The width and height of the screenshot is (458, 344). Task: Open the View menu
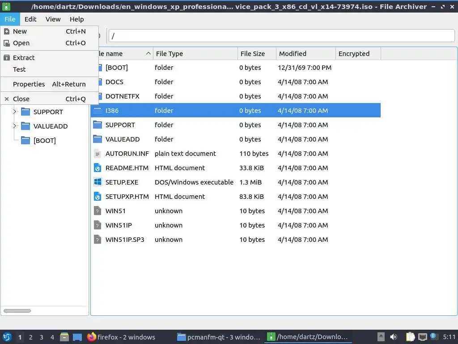pyautogui.click(x=53, y=19)
